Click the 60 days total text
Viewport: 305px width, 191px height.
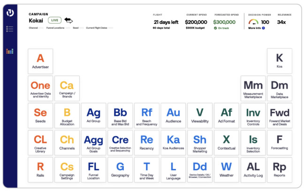tap(161, 28)
